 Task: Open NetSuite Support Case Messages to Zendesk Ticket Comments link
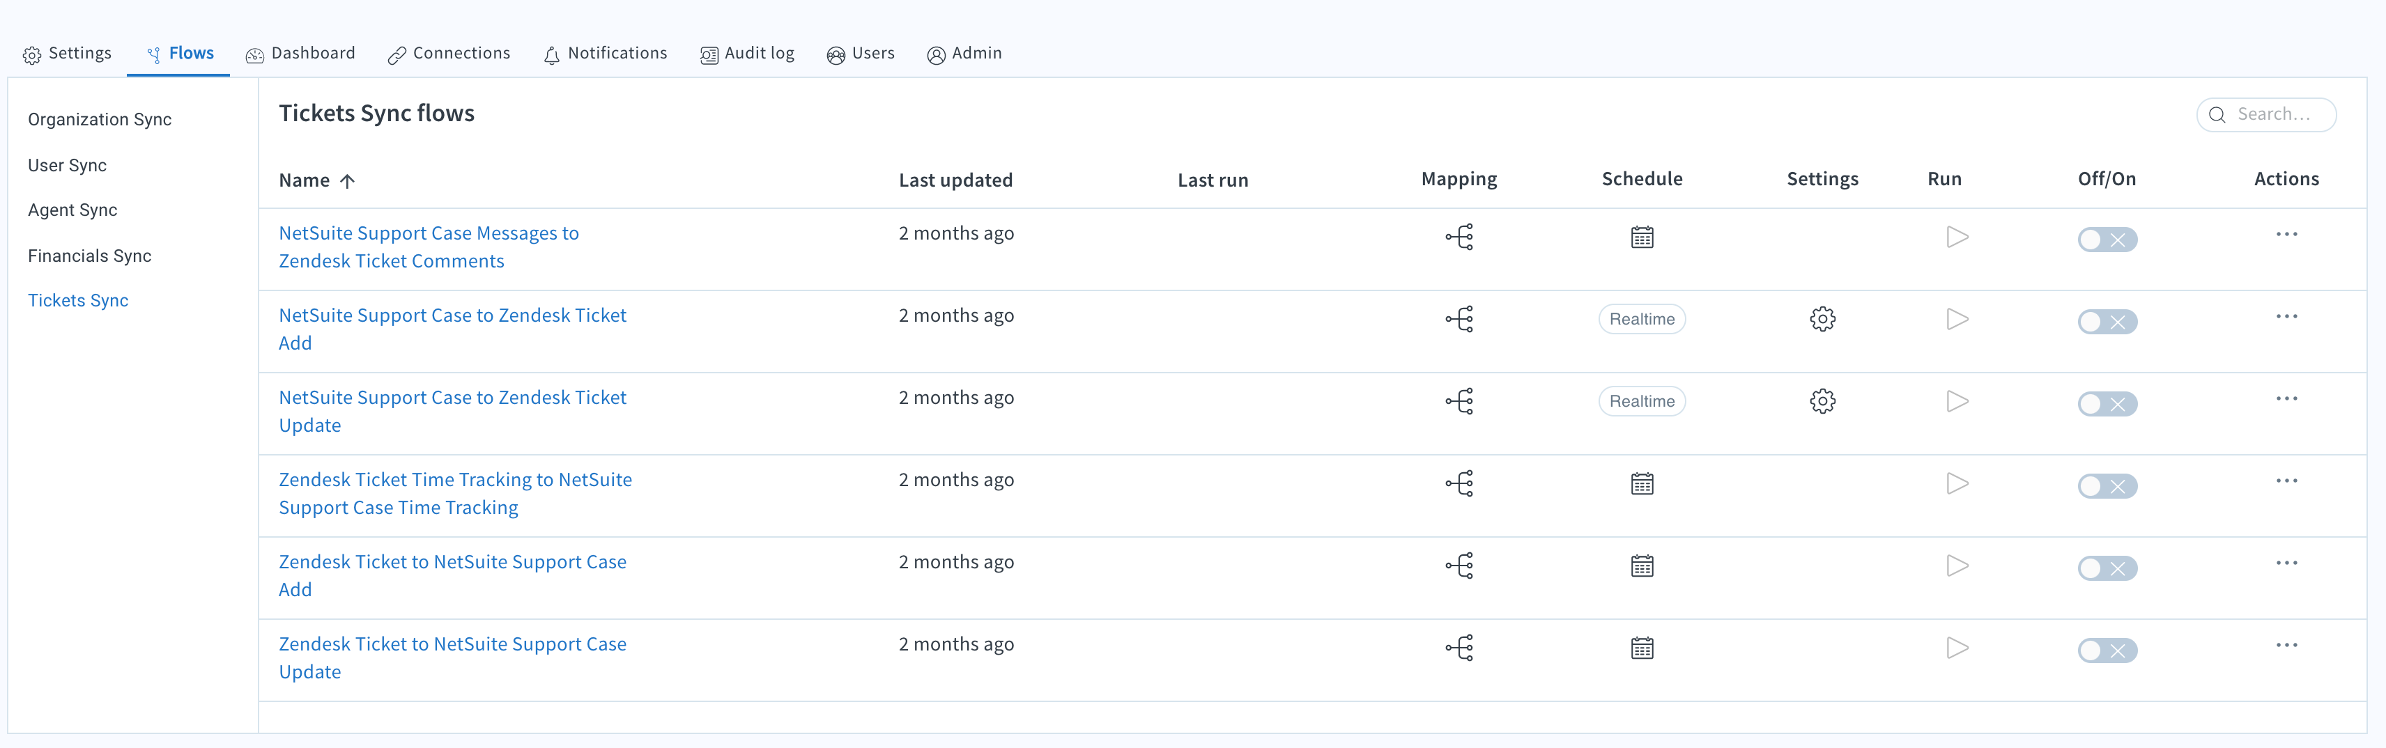click(429, 247)
